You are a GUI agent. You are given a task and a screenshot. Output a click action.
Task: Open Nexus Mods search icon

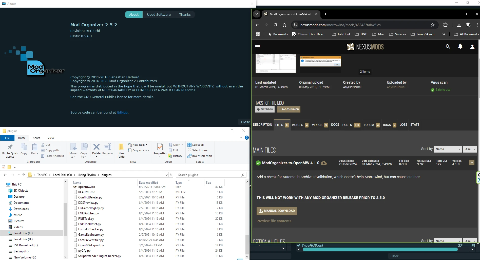click(448, 47)
